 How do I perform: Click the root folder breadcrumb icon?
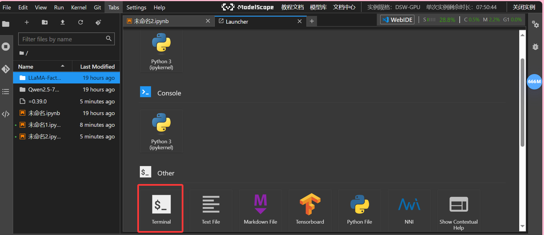(21, 53)
